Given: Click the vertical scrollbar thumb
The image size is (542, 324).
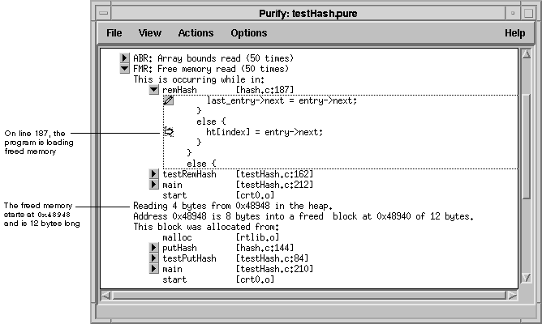Looking at the screenshot, I should pos(526,147).
